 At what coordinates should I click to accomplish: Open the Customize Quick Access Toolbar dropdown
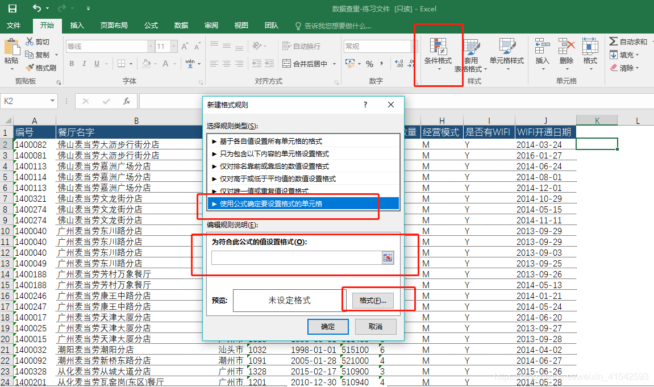coord(88,9)
